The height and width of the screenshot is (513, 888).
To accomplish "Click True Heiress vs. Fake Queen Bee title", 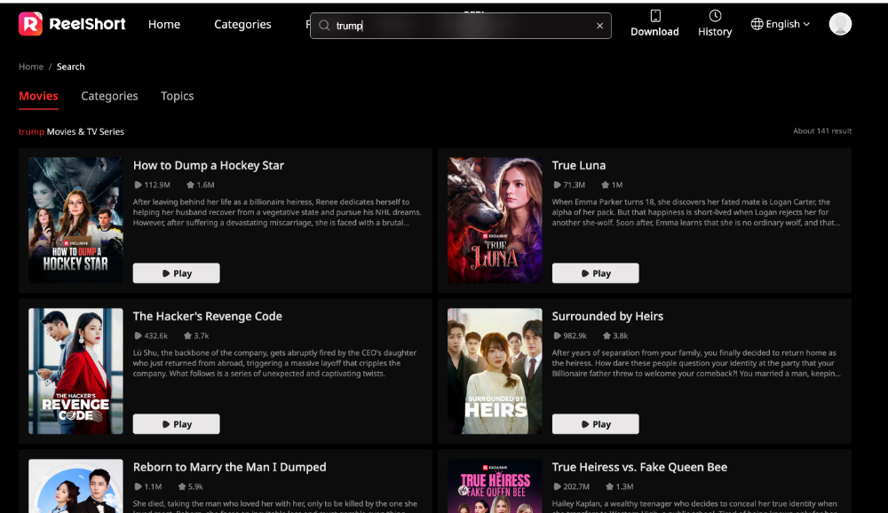I will pos(639,467).
